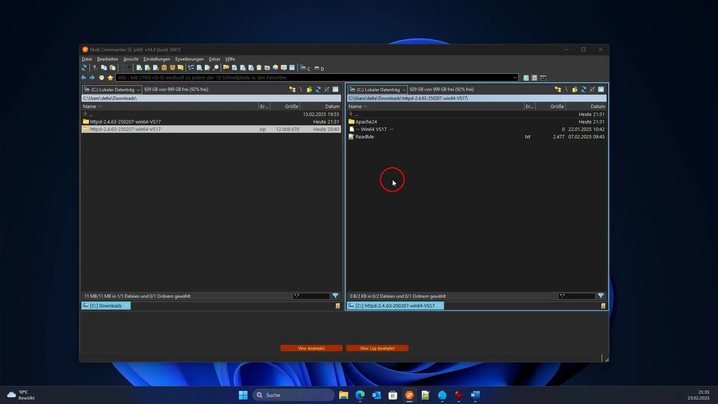Click the printer toolbar icon
Screen dimensions: 718x404
(267, 68)
